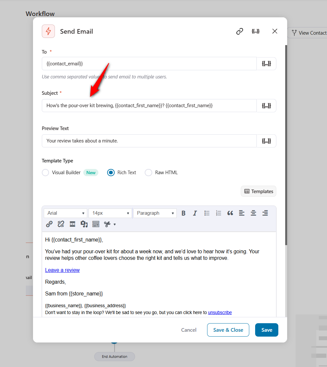Toggle italic formatting
Image resolution: width=327 pixels, height=367 pixels.
point(195,213)
